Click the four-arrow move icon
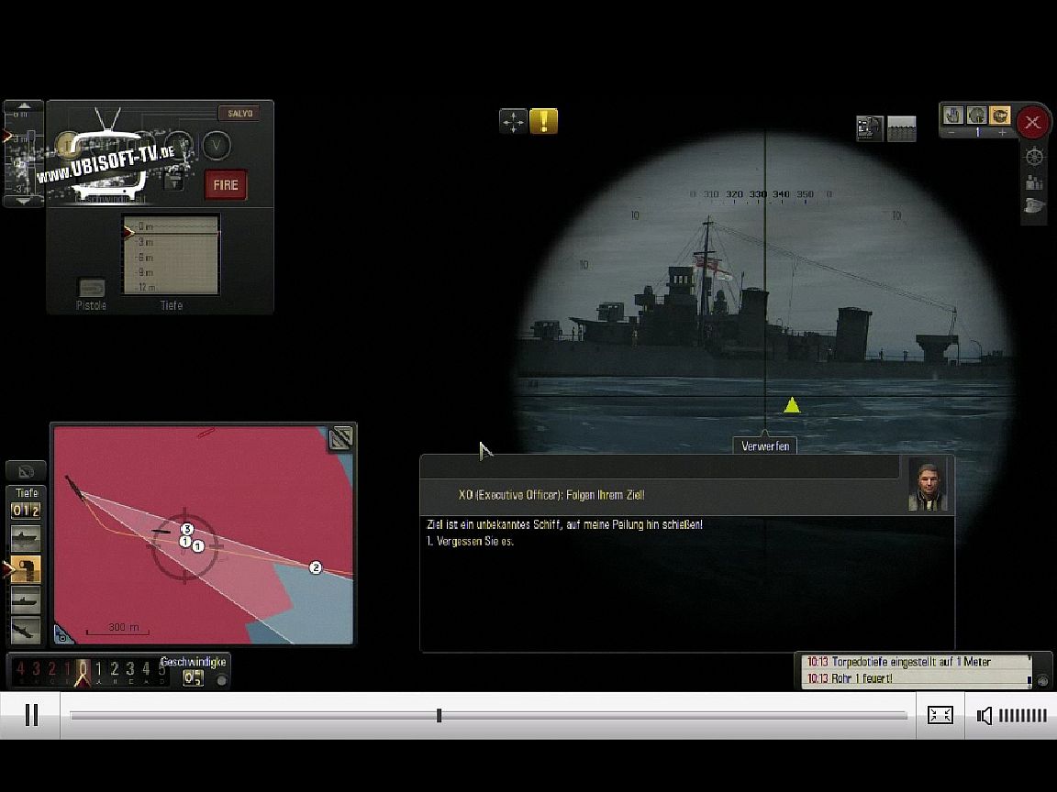Image resolution: width=1057 pixels, height=792 pixels. [x=513, y=122]
